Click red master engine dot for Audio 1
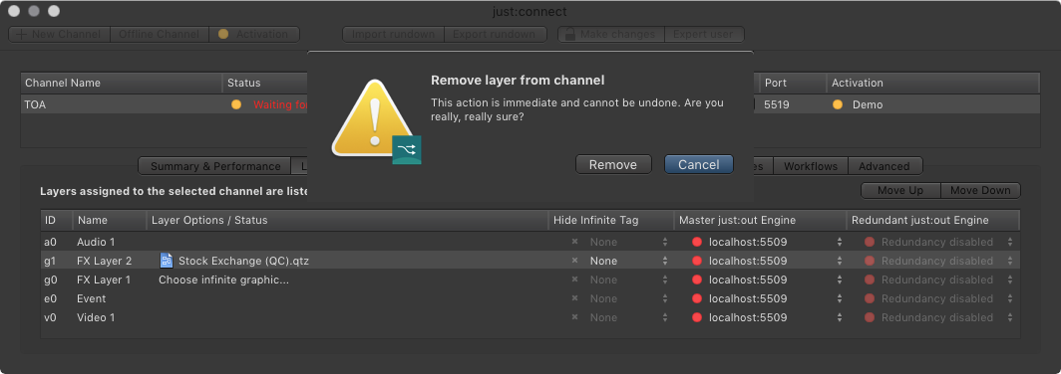Image resolution: width=1061 pixels, height=374 pixels. coord(697,242)
